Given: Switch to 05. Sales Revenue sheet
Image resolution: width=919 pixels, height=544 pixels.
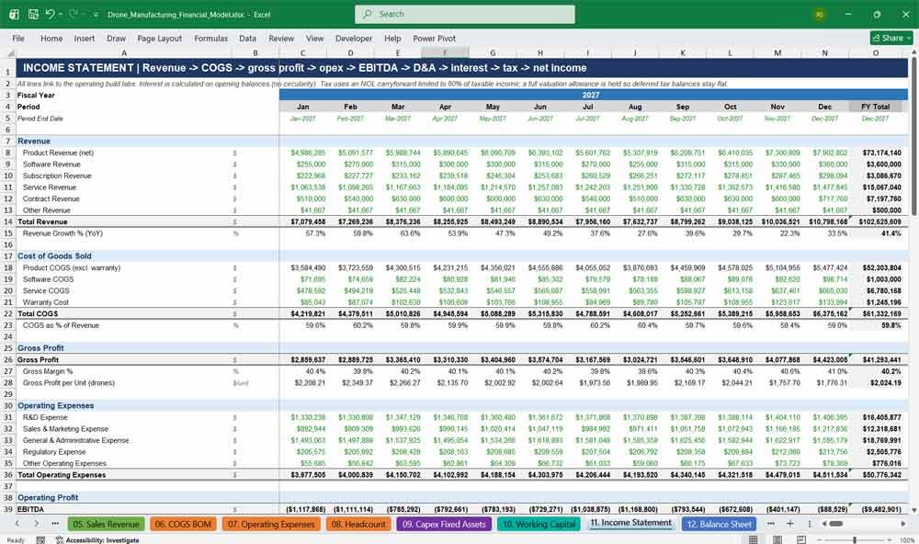Looking at the screenshot, I should pyautogui.click(x=106, y=524).
